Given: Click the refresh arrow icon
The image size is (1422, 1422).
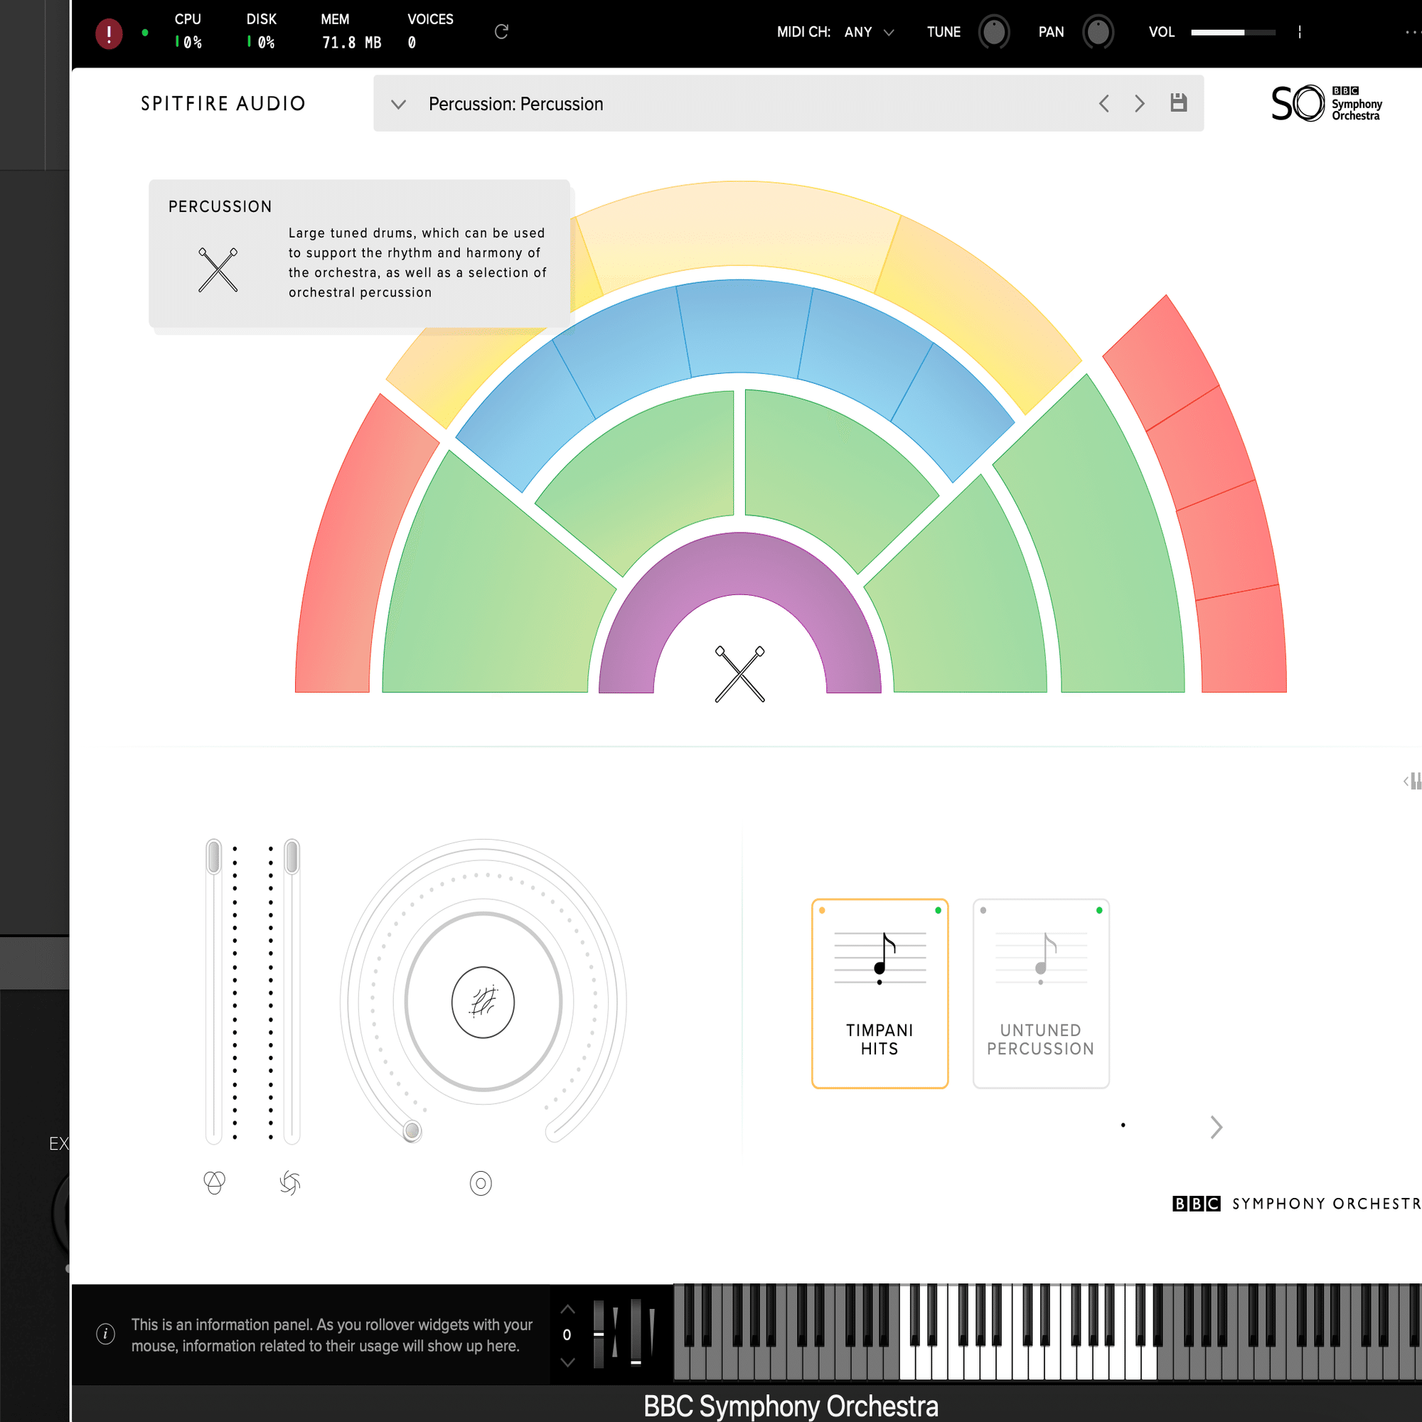Looking at the screenshot, I should pos(501,32).
